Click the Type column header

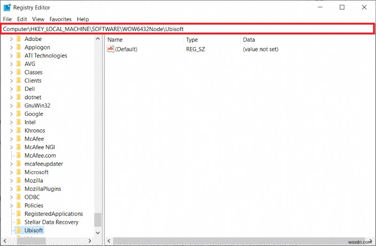[192, 40]
